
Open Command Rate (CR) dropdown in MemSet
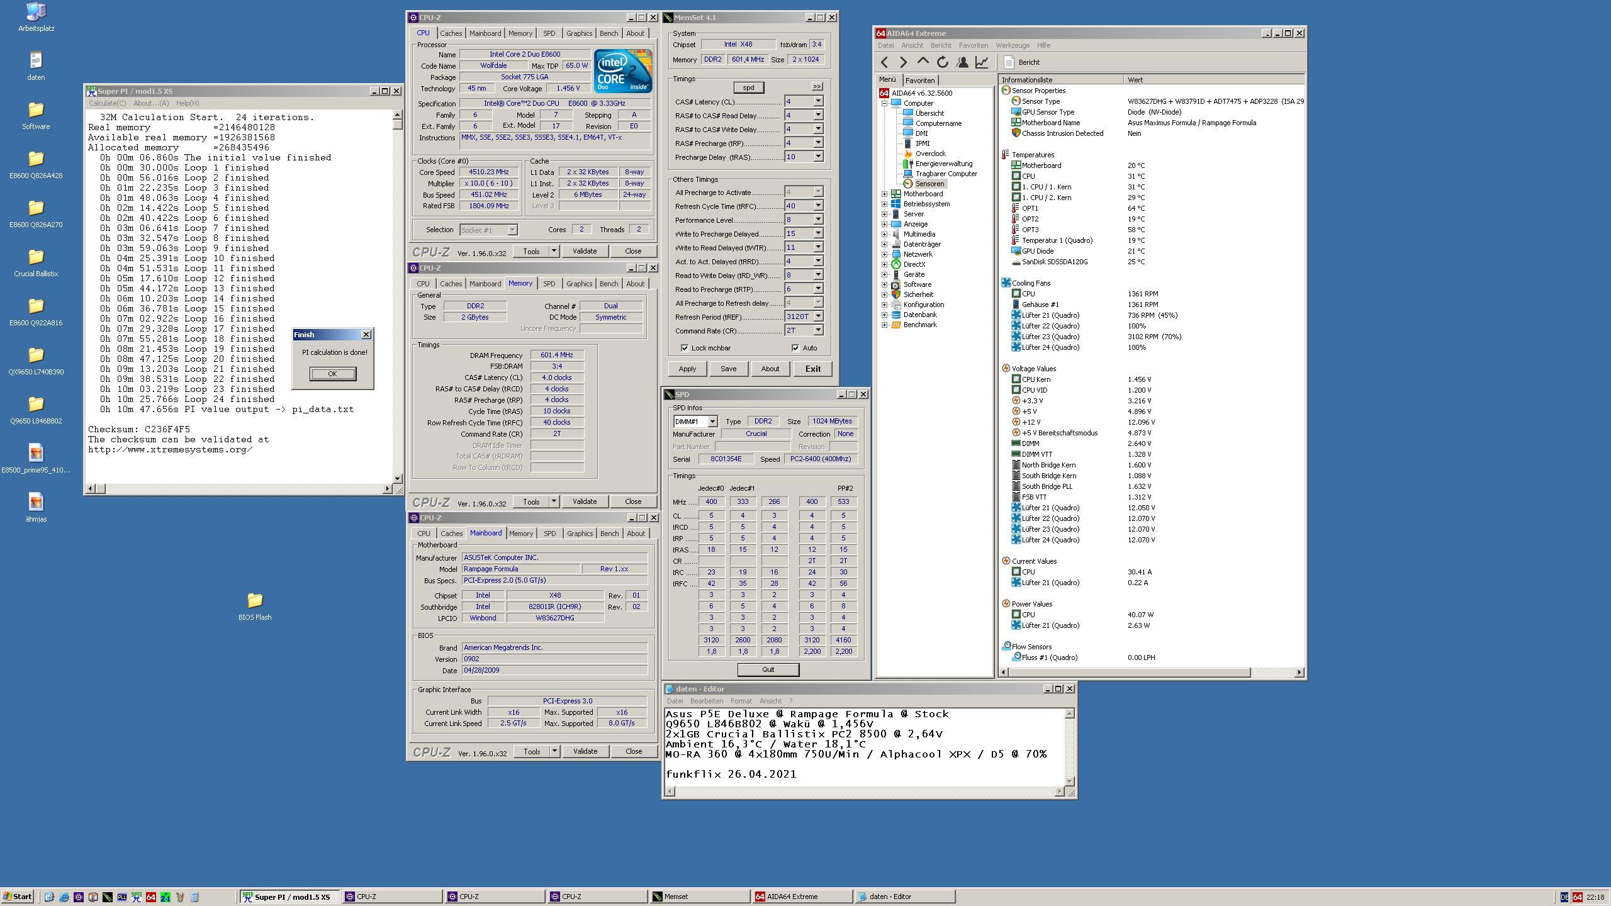coord(818,330)
